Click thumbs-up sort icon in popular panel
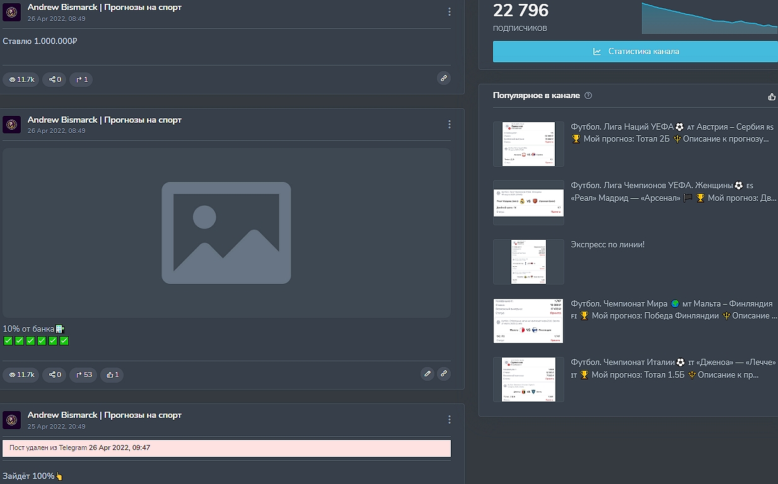778x484 pixels. (x=772, y=96)
